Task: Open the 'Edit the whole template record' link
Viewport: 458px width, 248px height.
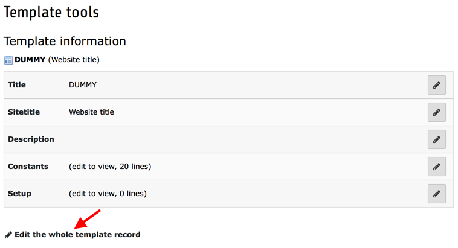Action: (x=77, y=234)
